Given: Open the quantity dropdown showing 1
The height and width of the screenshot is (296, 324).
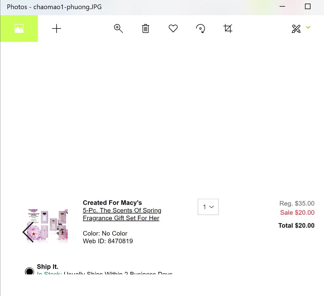Looking at the screenshot, I should (x=208, y=207).
